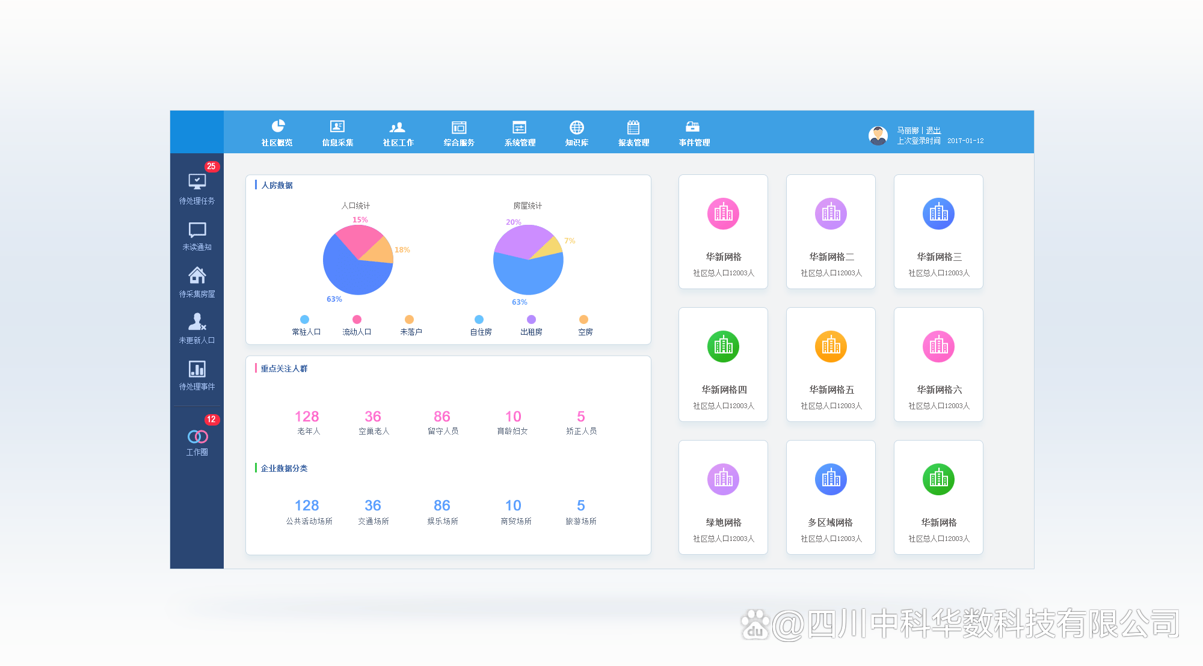Click the 2017-01-12 last login date

[x=965, y=141]
